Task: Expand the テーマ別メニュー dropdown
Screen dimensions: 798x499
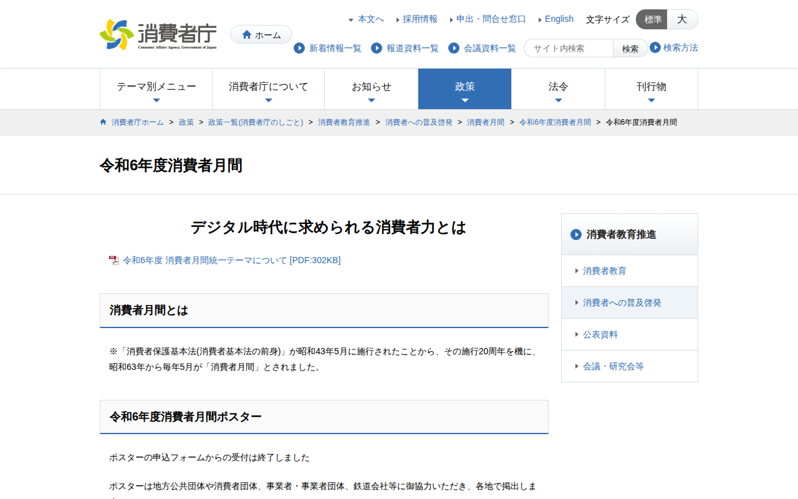Action: point(156,89)
